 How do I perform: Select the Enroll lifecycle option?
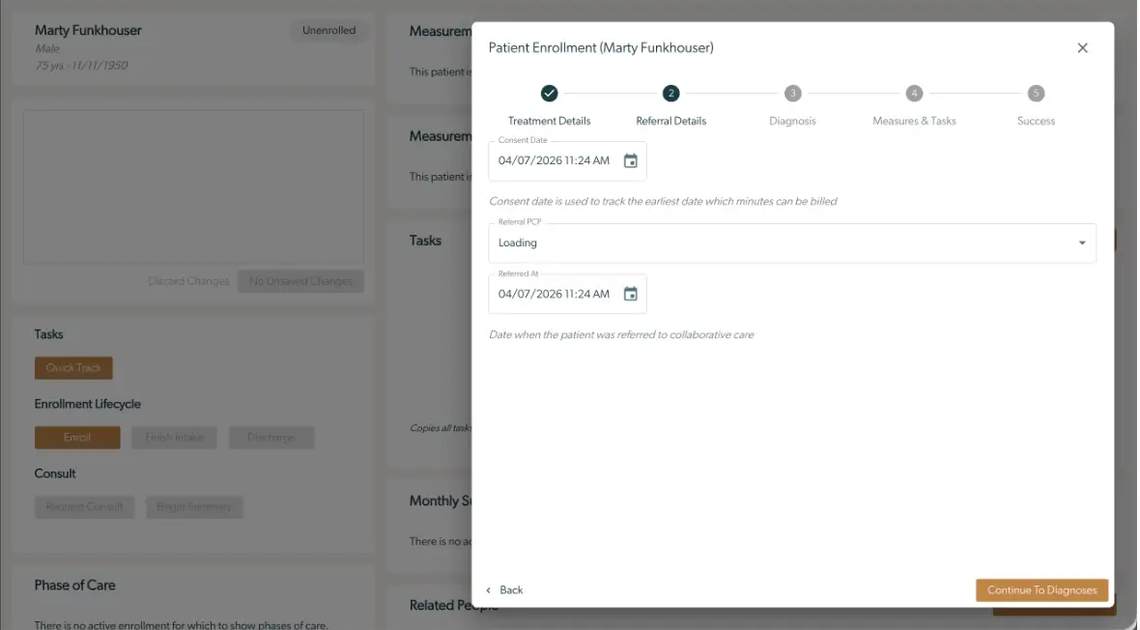77,437
